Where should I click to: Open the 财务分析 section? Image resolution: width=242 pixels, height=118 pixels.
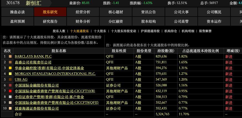pyautogui.click(x=83, y=22)
